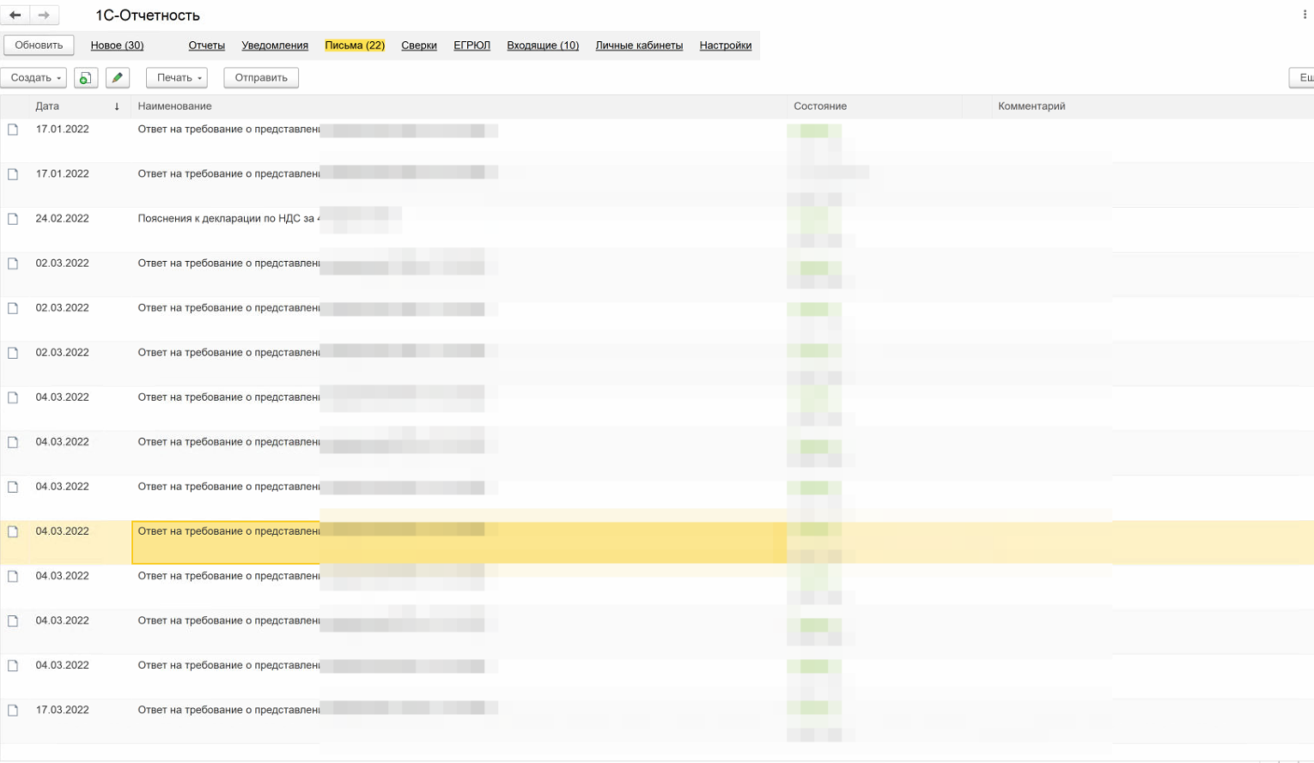Select the Пояснения к декларации по НДС row

pos(227,219)
